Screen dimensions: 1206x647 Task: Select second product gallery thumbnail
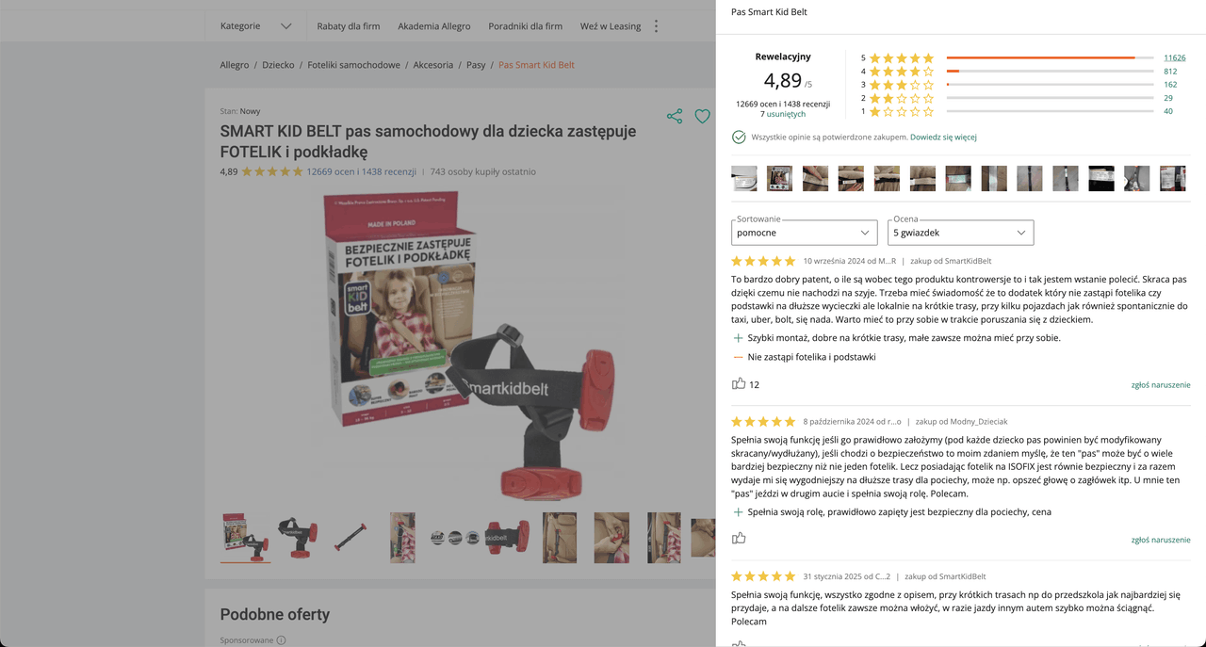298,538
